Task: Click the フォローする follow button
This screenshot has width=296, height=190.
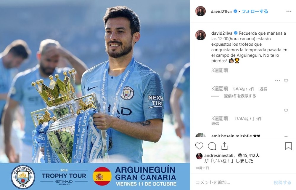Action: (255, 11)
